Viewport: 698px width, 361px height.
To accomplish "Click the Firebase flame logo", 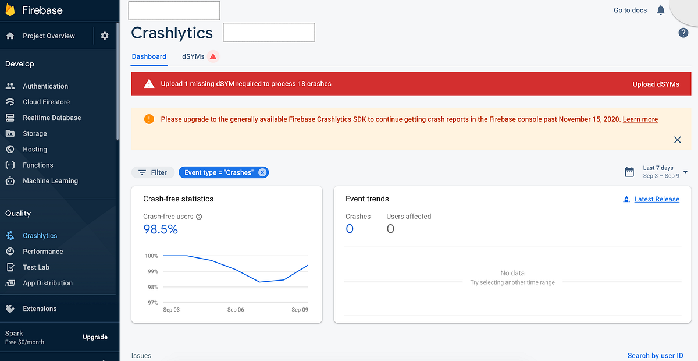I will pos(10,10).
